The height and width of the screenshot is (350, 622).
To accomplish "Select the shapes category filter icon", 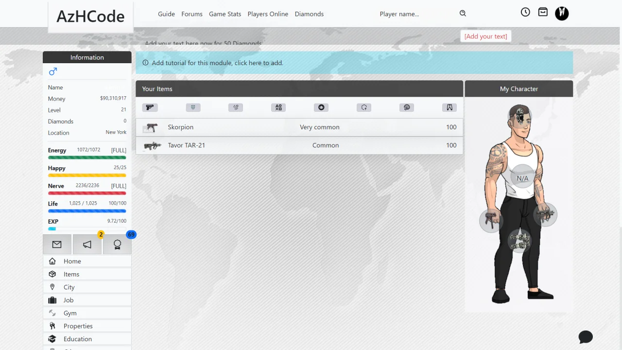I will [x=278, y=107].
